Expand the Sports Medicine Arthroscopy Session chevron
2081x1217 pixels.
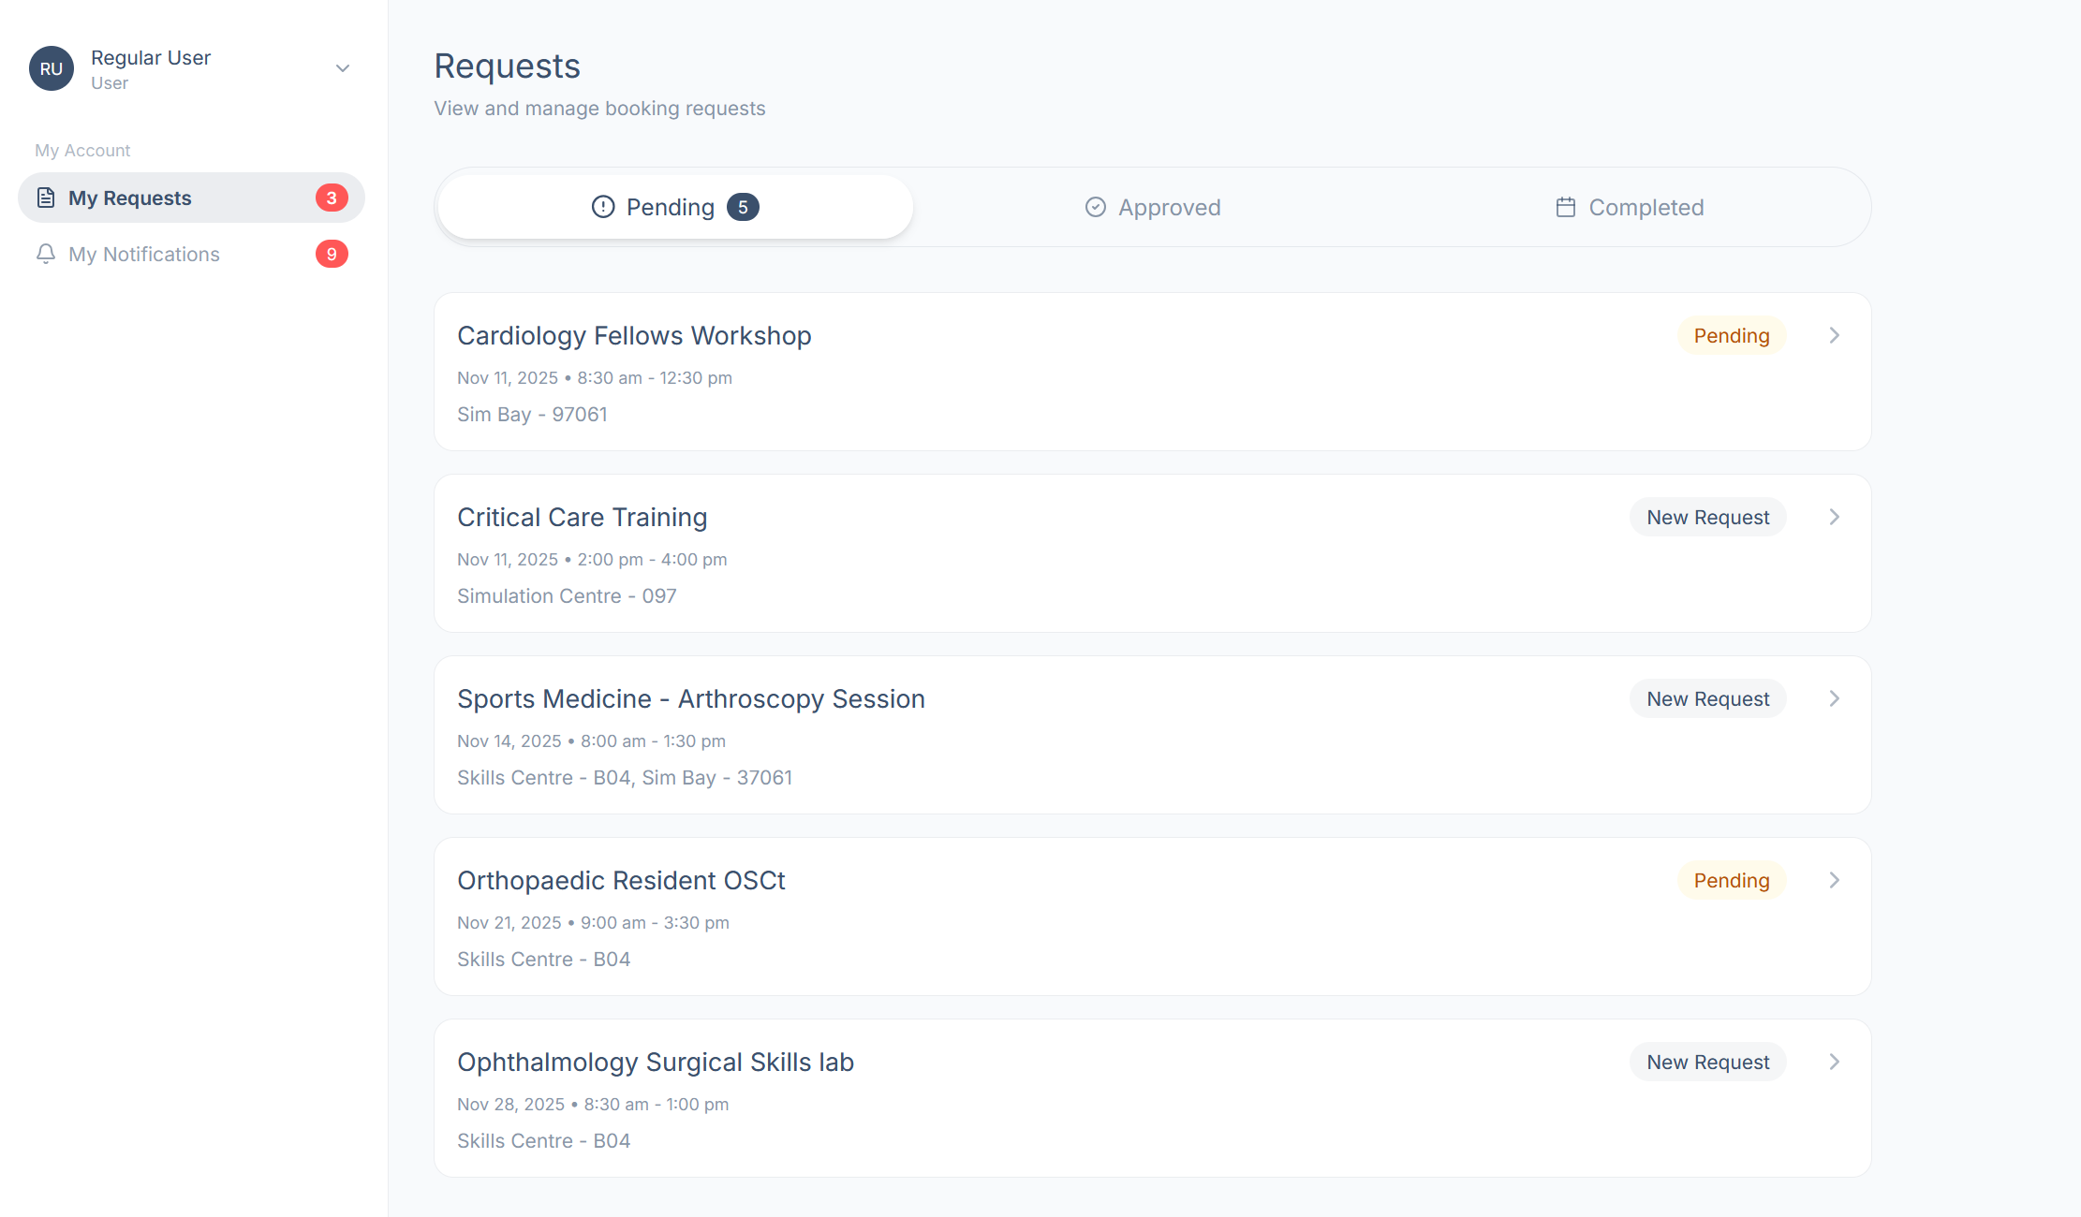[1835, 698]
